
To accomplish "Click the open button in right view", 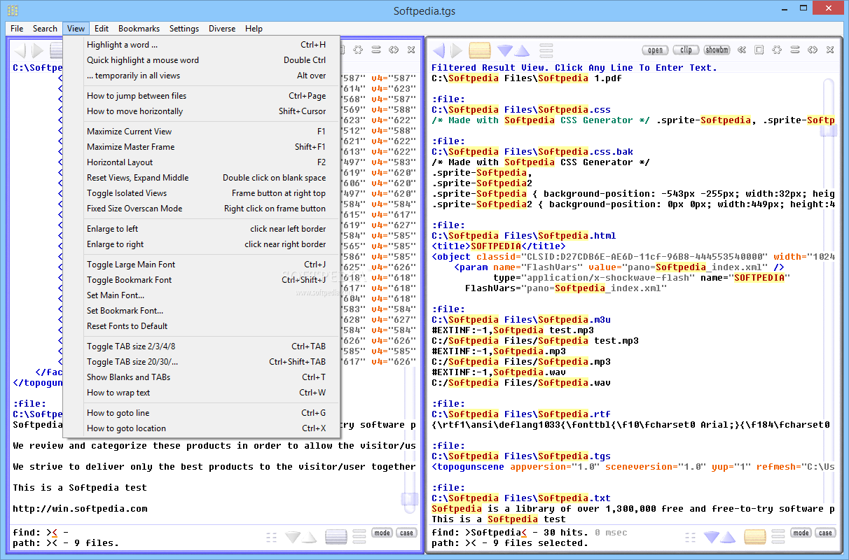I will tap(656, 50).
